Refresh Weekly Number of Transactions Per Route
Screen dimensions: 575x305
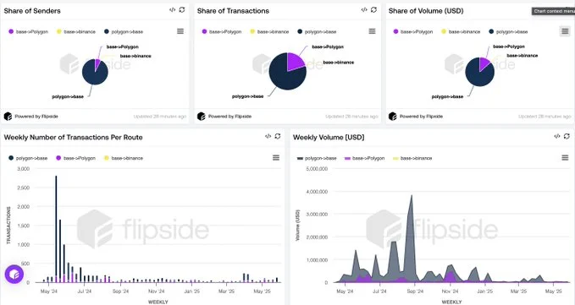[278, 136]
